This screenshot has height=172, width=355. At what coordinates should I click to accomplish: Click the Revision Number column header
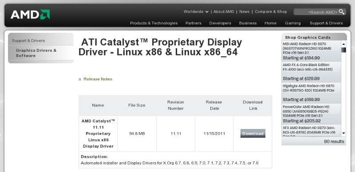click(175, 105)
